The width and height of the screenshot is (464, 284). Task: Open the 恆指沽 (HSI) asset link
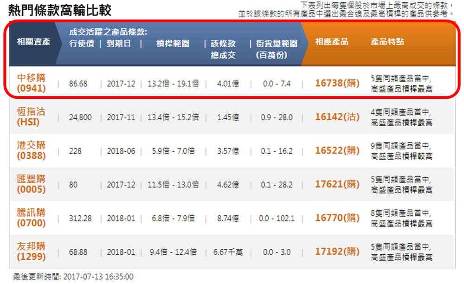[x=31, y=117]
